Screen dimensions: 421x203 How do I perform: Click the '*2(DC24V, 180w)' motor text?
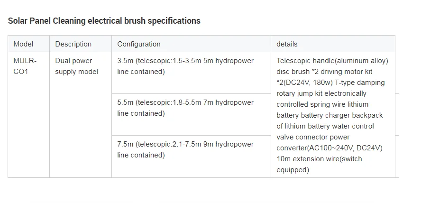304,83
